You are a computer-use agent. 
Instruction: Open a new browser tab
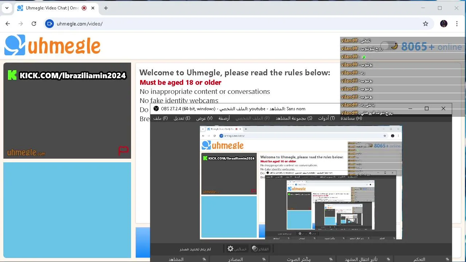click(x=106, y=8)
